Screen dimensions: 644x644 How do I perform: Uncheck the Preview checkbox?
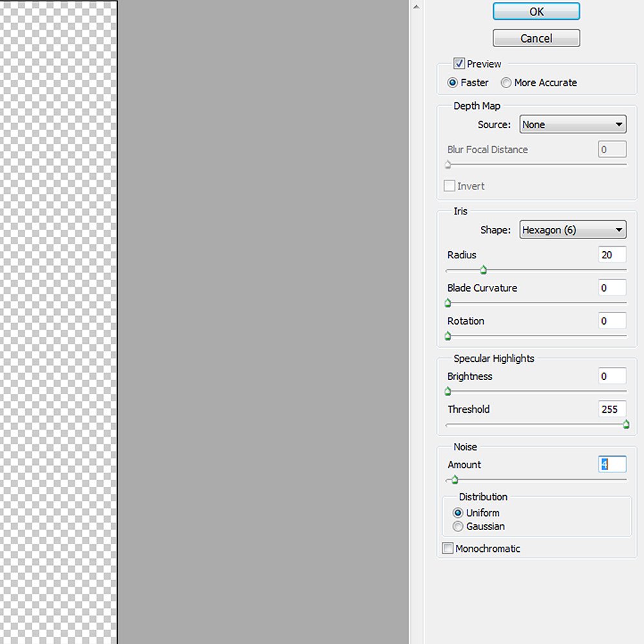459,64
